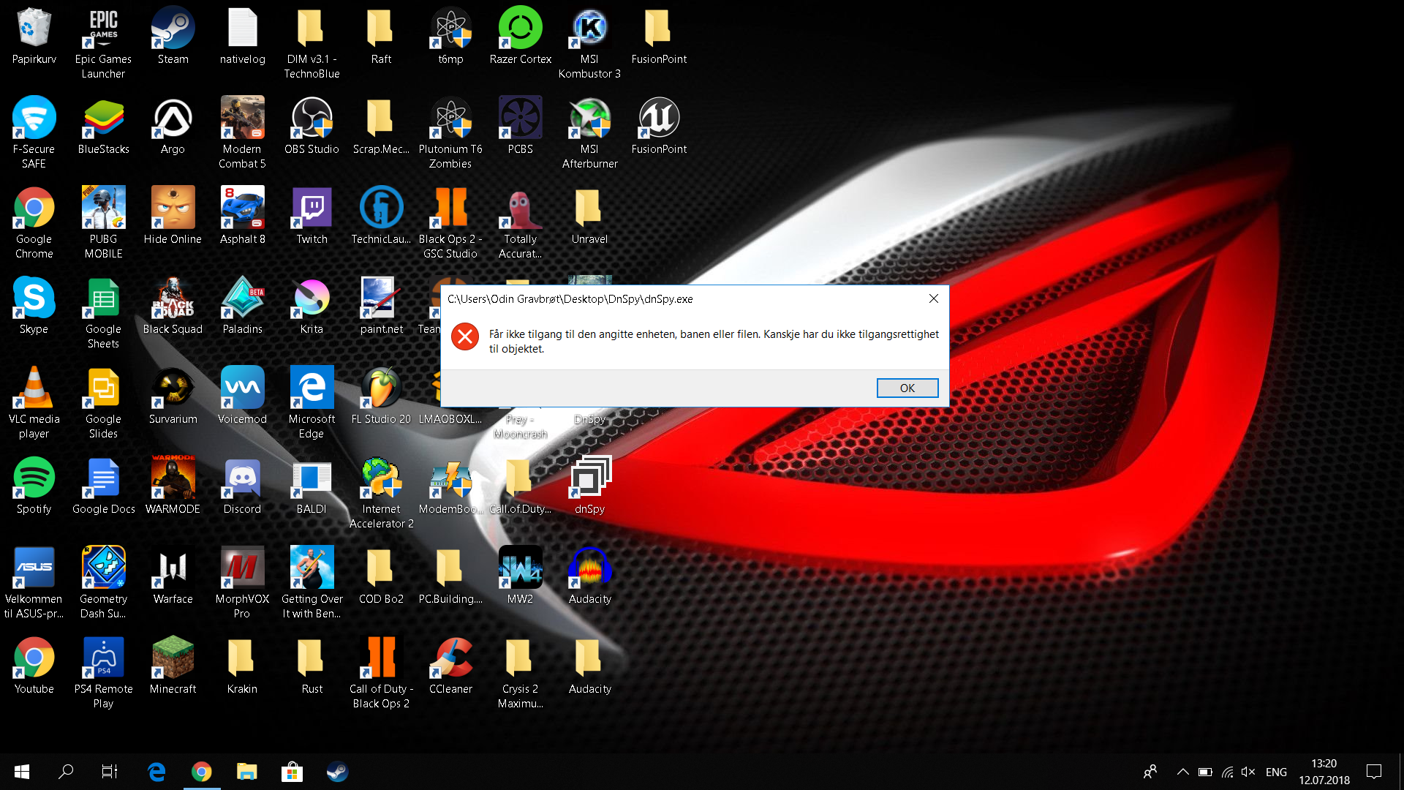
Task: Launch Epic Games Launcher shortcut
Action: pyautogui.click(x=103, y=44)
